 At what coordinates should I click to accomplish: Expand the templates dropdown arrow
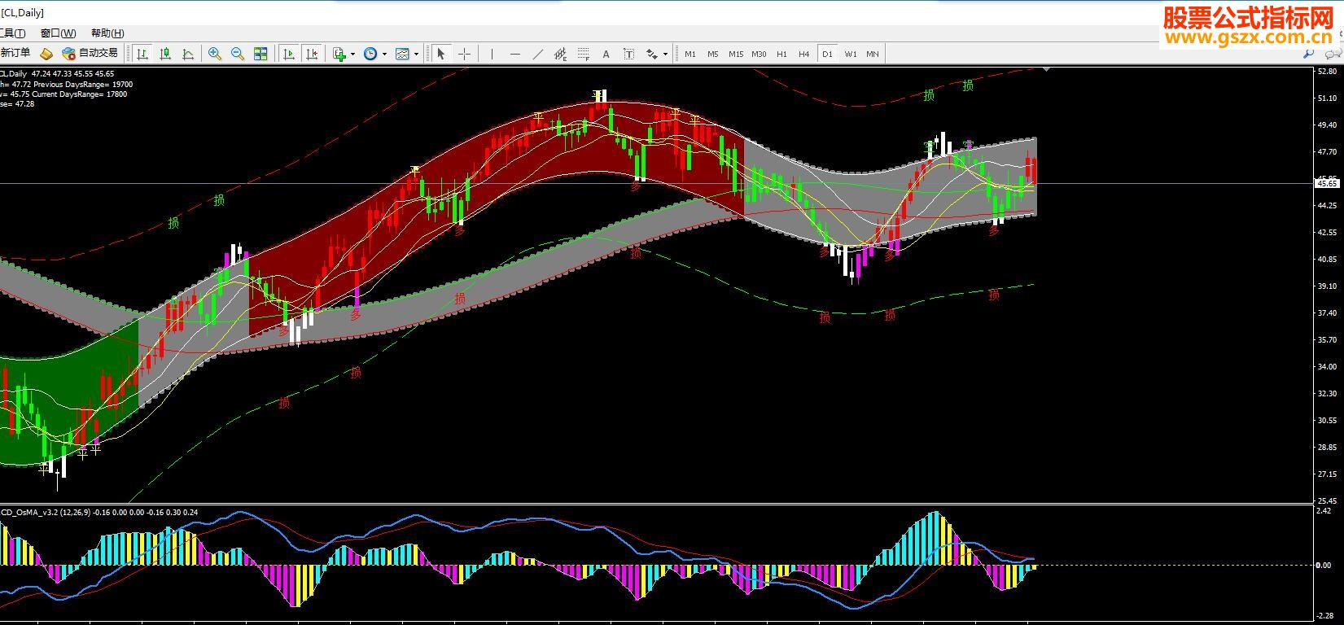(416, 55)
